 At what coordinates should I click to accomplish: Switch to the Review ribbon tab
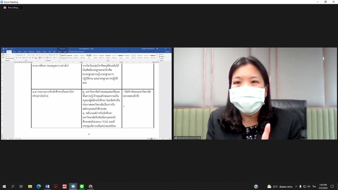[45, 52]
